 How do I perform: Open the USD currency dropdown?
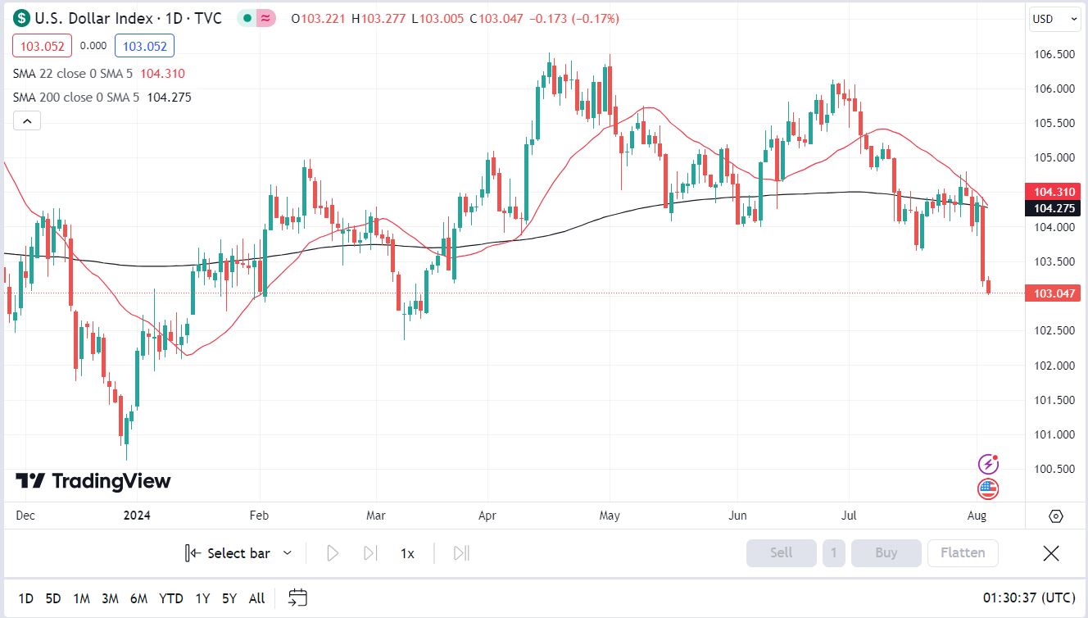(x=1055, y=19)
